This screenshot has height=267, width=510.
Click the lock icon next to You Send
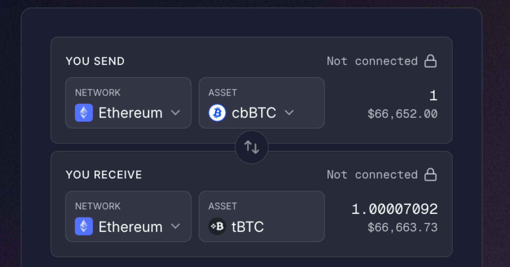pos(431,61)
